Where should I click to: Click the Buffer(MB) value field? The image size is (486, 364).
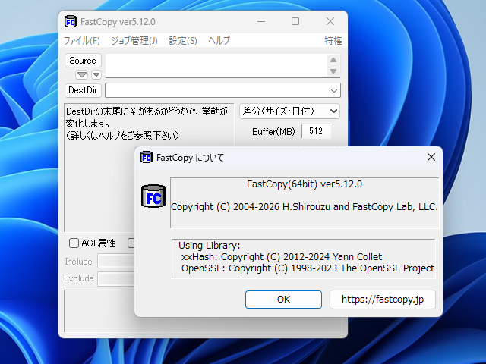pyautogui.click(x=316, y=131)
